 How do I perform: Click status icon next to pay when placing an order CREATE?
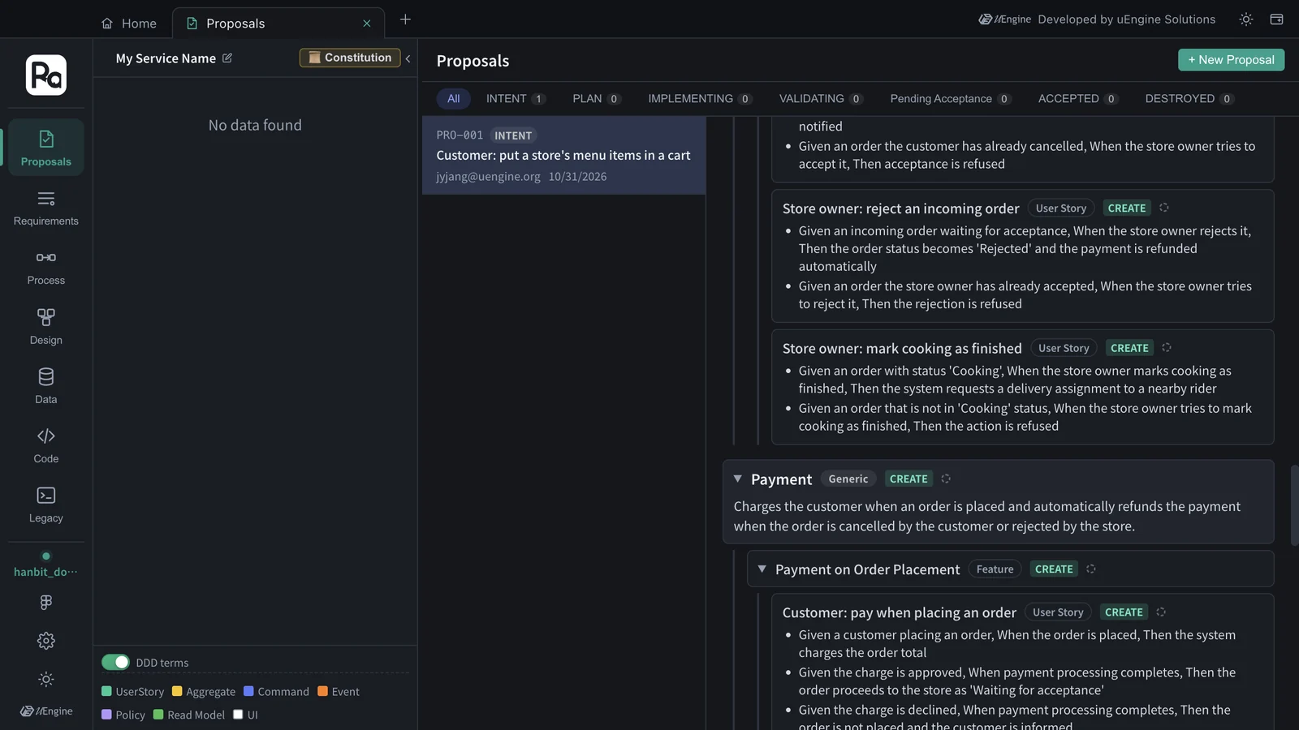[x=1161, y=612]
